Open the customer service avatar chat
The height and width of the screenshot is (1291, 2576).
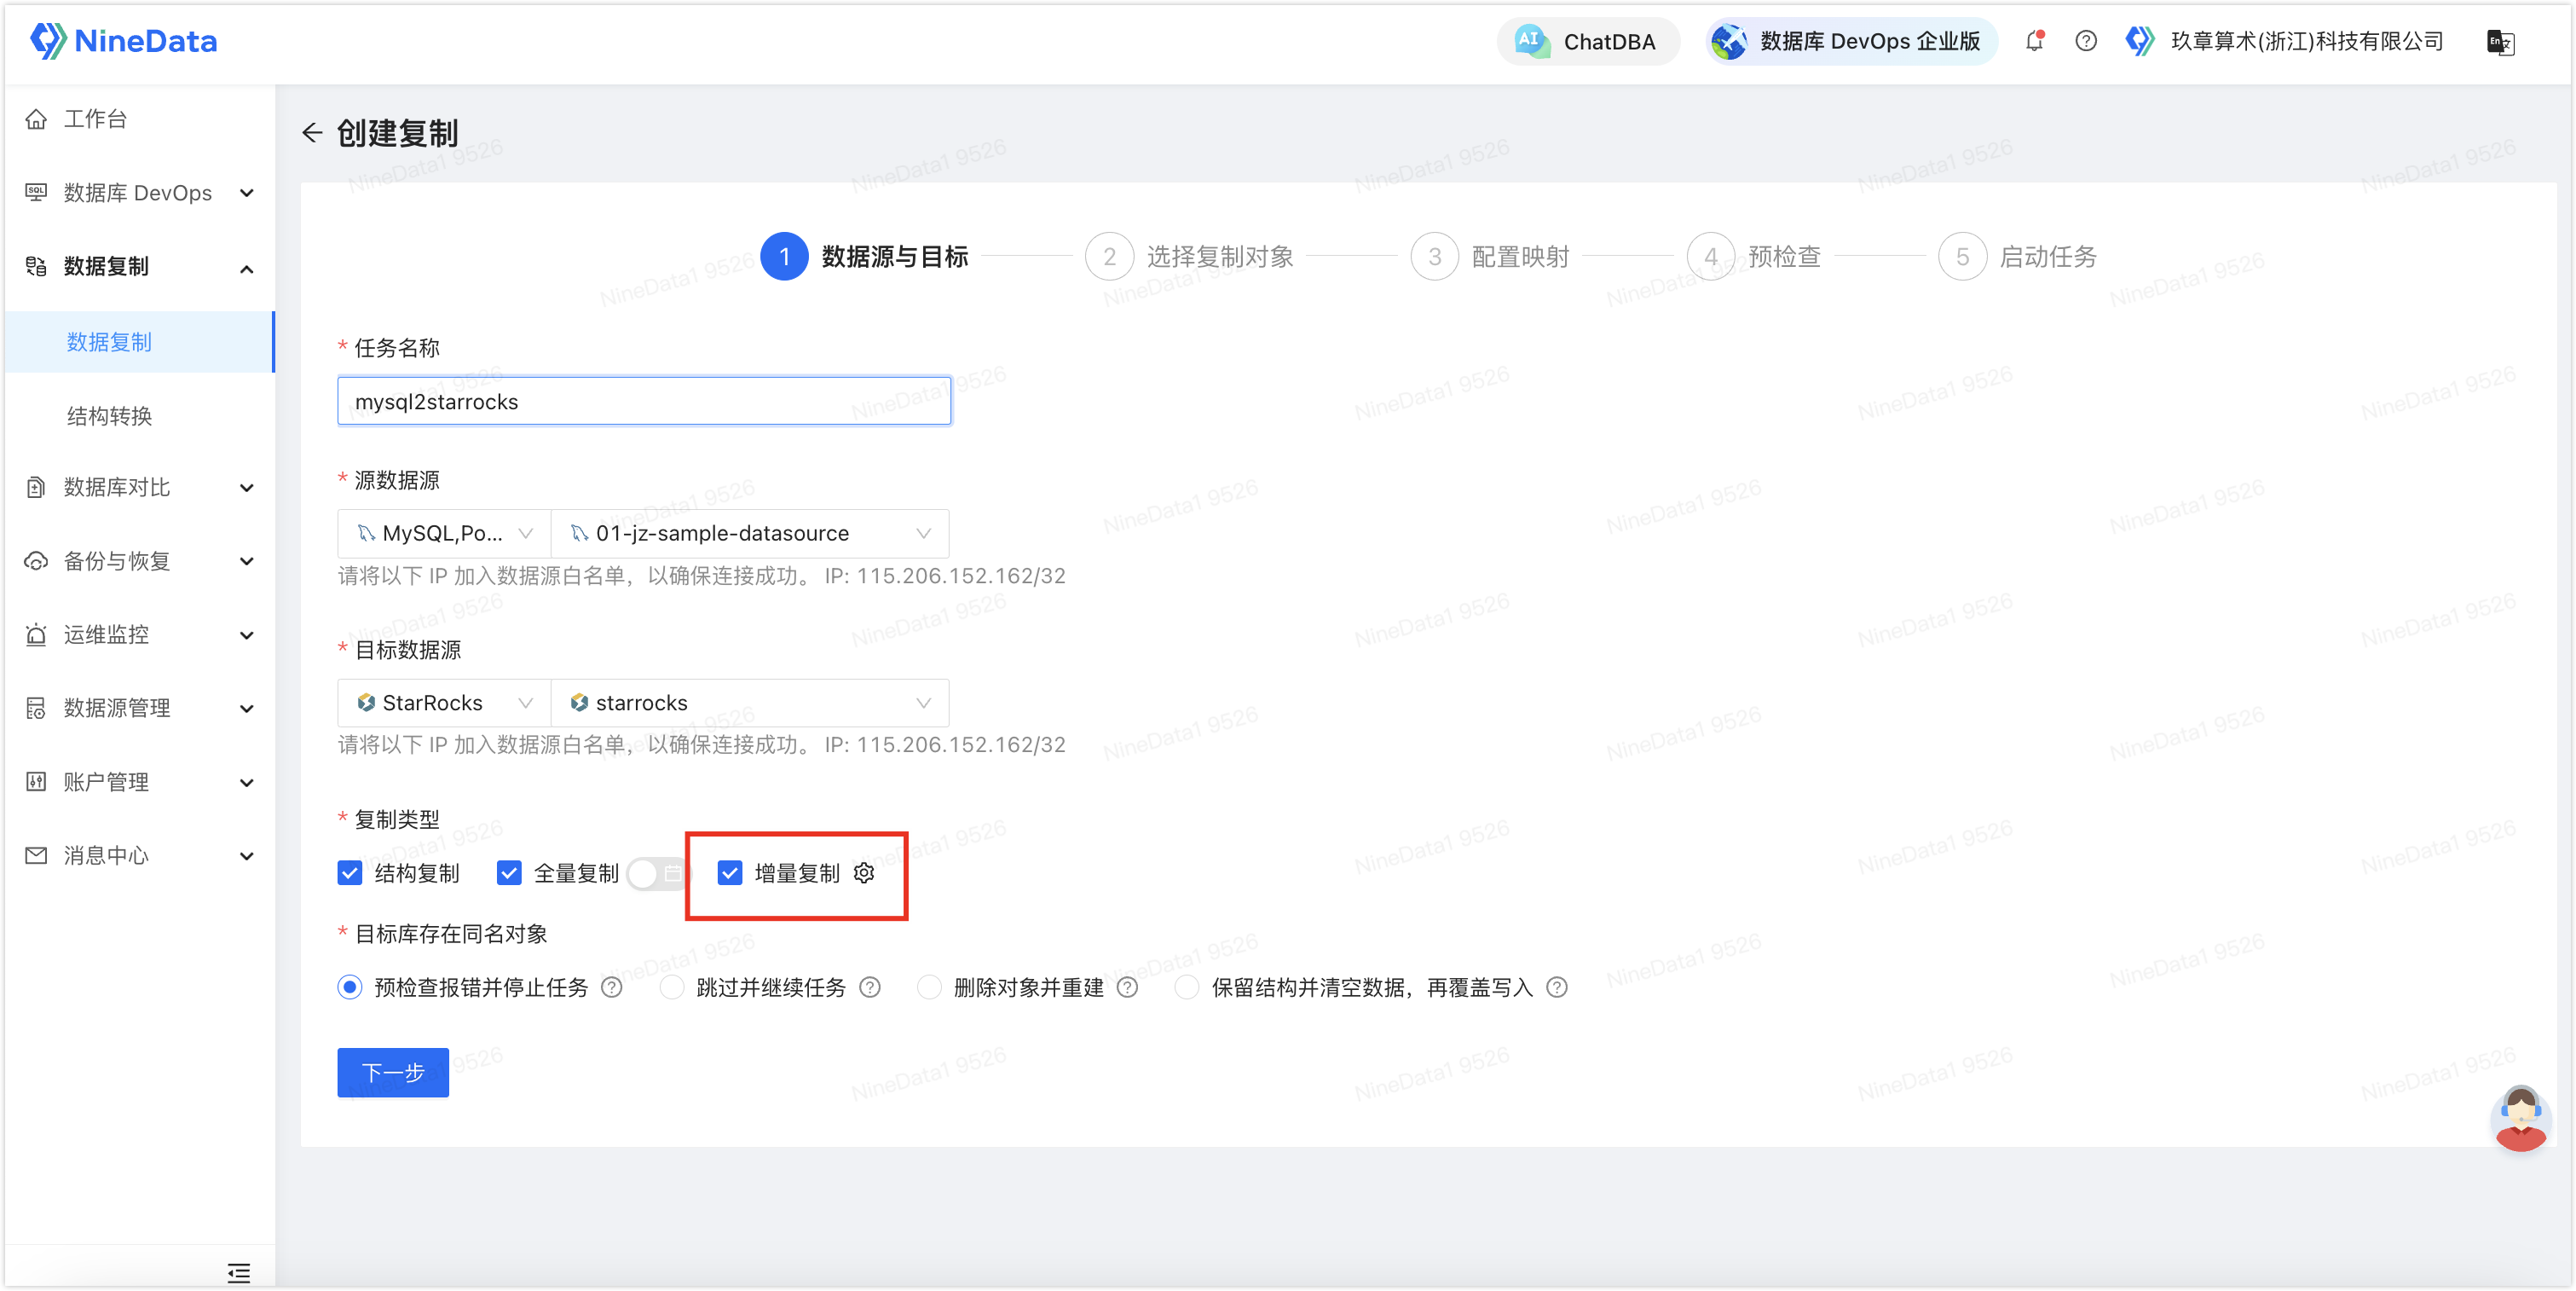(x=2520, y=1118)
